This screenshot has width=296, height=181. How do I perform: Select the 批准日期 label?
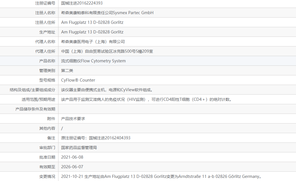pos(47,157)
